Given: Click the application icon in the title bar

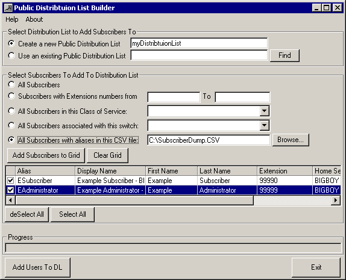Looking at the screenshot, I should tap(8, 8).
